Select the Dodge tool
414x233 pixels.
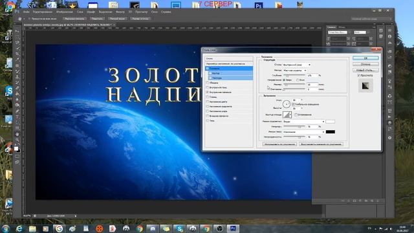pyautogui.click(x=17, y=105)
